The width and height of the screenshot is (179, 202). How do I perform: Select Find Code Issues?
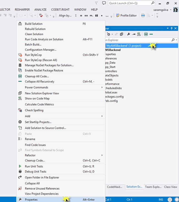coord(61,145)
